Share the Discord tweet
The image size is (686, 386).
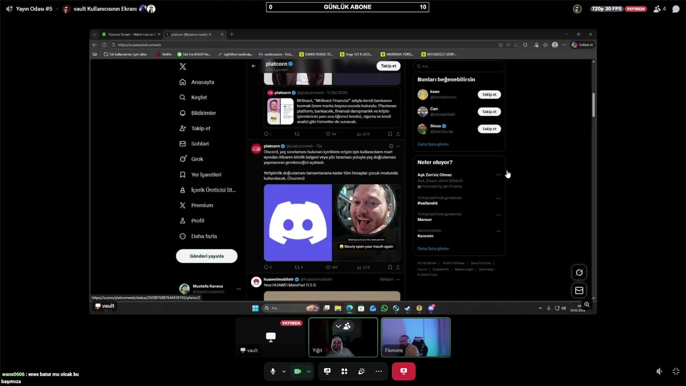[398, 267]
